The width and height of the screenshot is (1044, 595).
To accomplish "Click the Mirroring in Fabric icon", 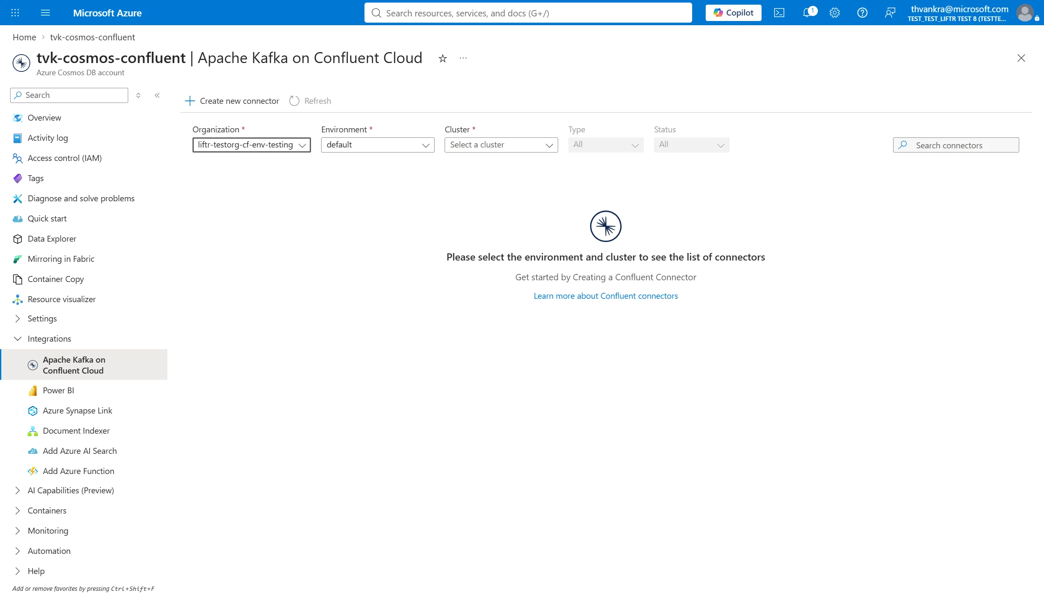I will (x=18, y=259).
